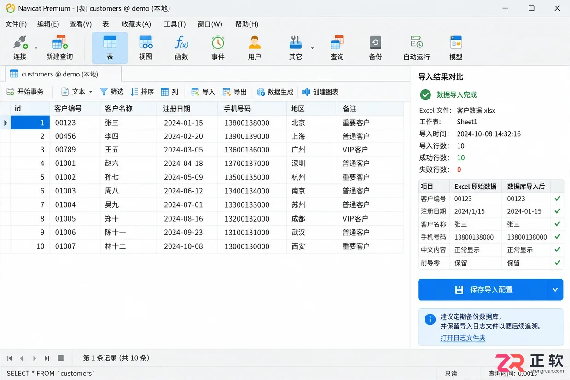Open the 连接 dropdown arrow
The height and width of the screenshot is (380, 570).
36,48
